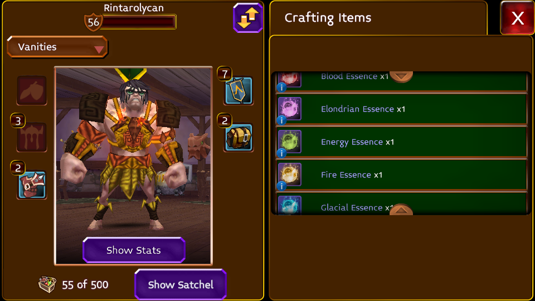The width and height of the screenshot is (535, 301).
Task: Select the Energy Essence row
Action: [401, 142]
